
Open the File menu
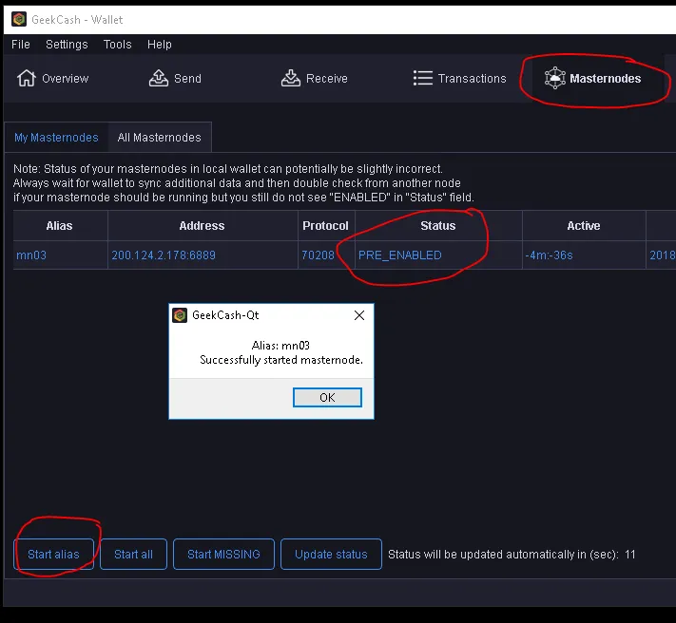click(x=21, y=45)
